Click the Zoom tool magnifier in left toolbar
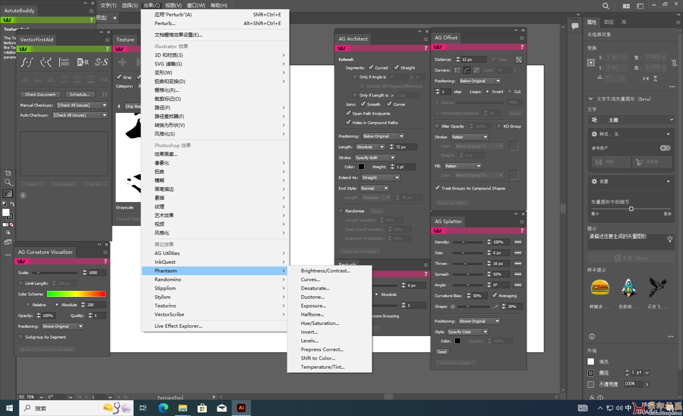 click(8, 183)
